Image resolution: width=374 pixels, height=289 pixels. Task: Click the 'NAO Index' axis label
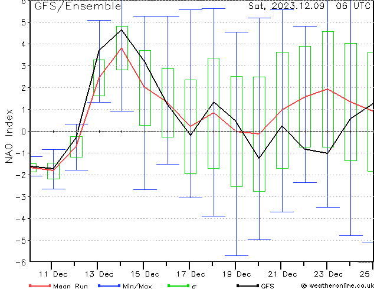pos(9,136)
